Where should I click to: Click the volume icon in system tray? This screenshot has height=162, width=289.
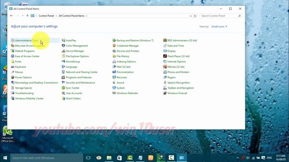click(248, 158)
